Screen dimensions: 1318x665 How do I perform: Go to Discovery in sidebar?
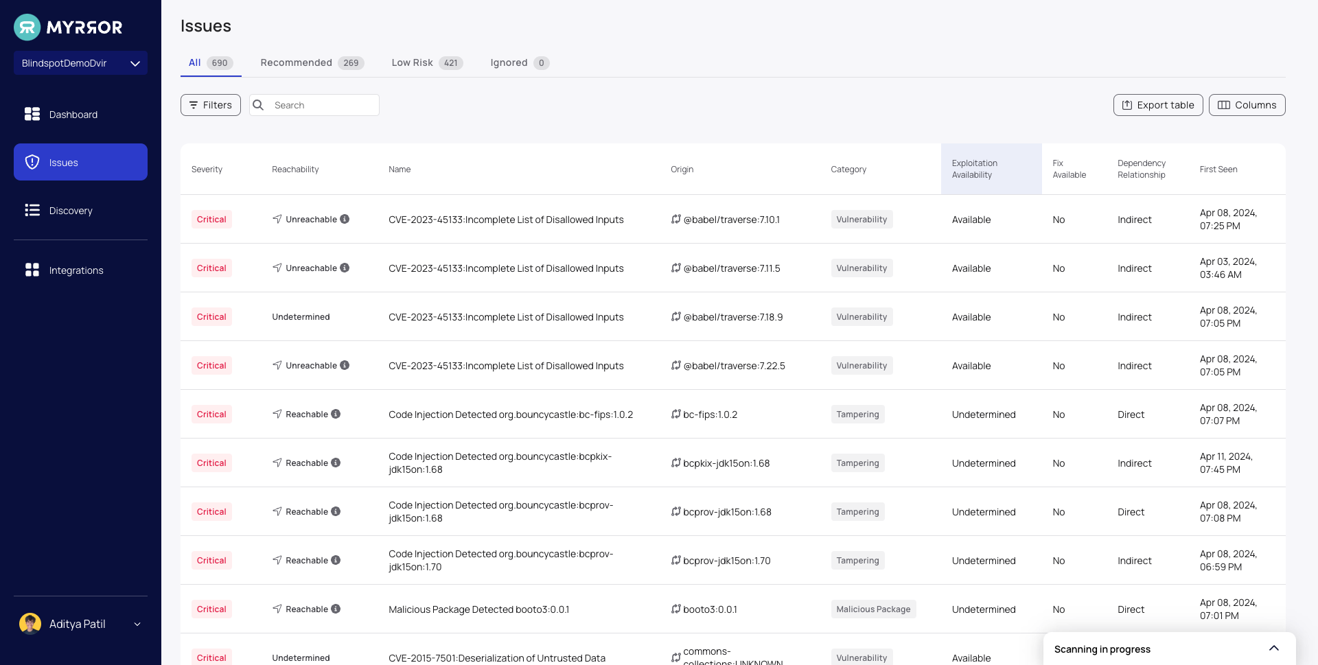click(x=80, y=210)
